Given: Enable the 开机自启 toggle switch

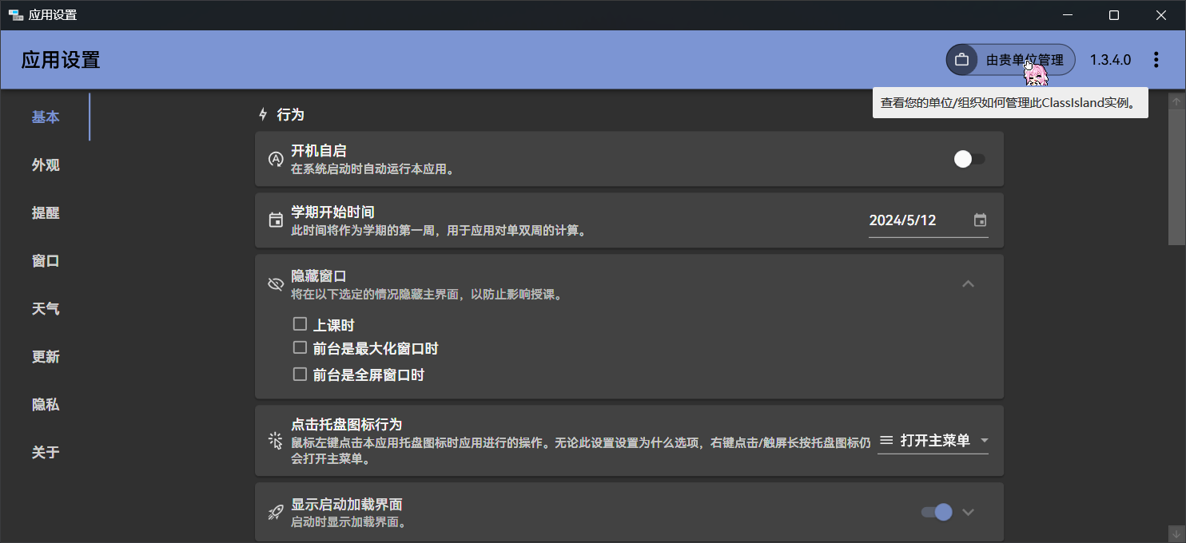Looking at the screenshot, I should [x=969, y=159].
